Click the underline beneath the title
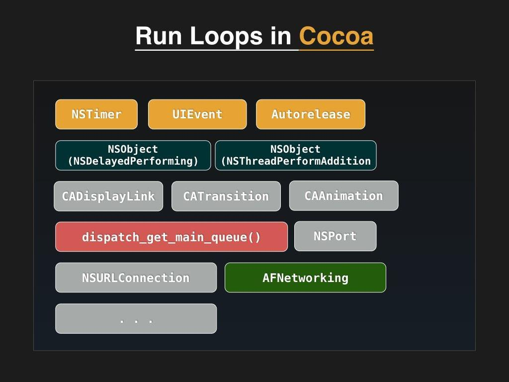 pyautogui.click(x=254, y=50)
